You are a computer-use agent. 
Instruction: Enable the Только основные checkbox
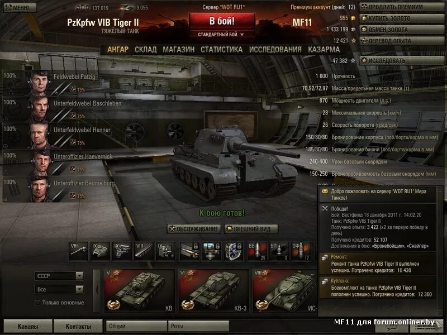click(x=37, y=303)
